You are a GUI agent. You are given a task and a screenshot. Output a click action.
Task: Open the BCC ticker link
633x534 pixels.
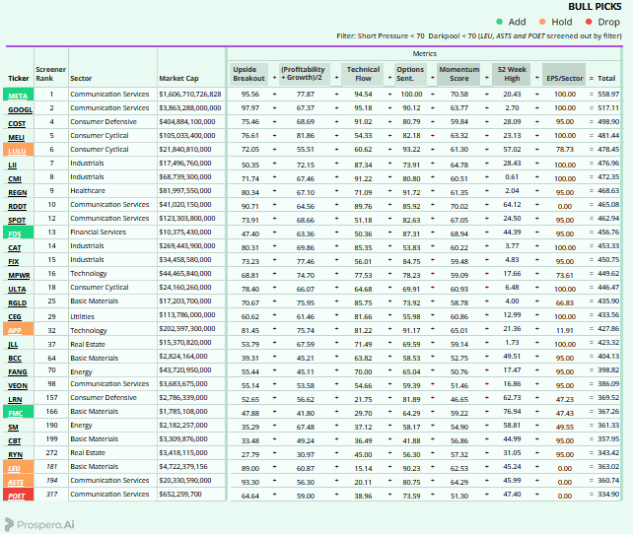pyautogui.click(x=15, y=359)
